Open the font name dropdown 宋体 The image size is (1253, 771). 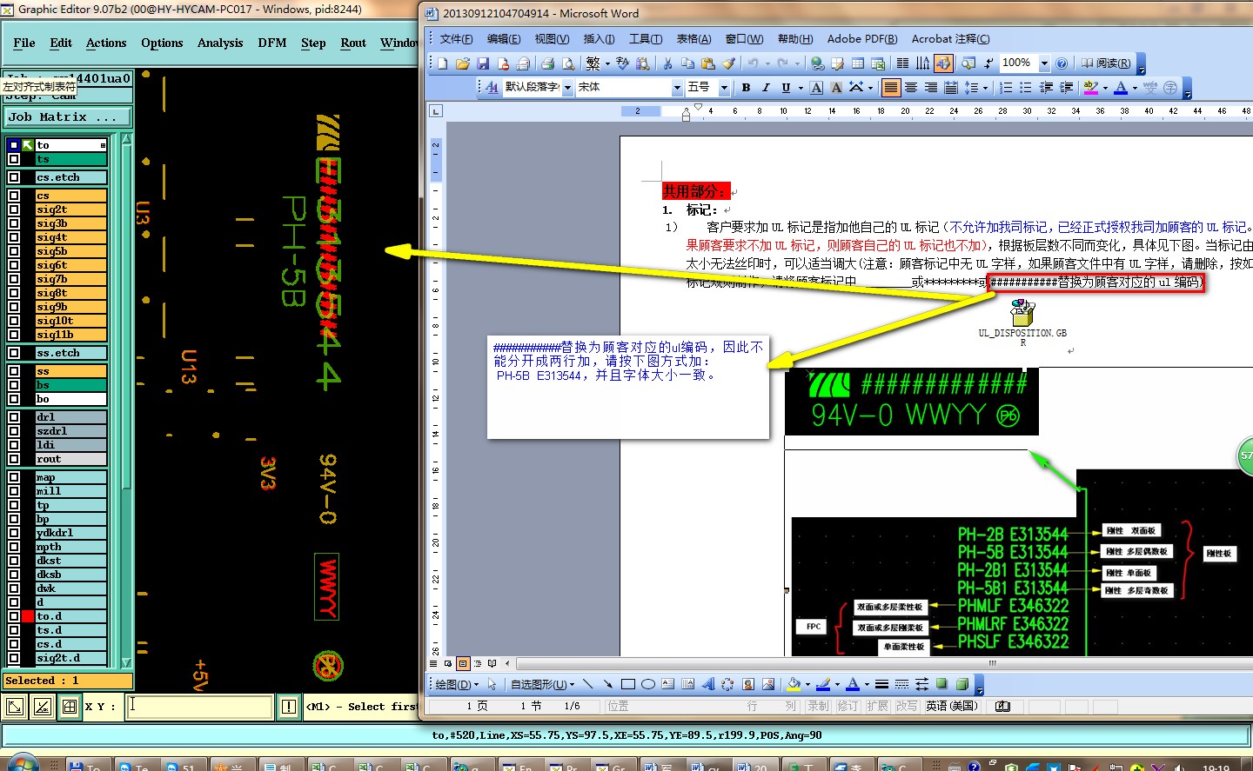[x=677, y=88]
